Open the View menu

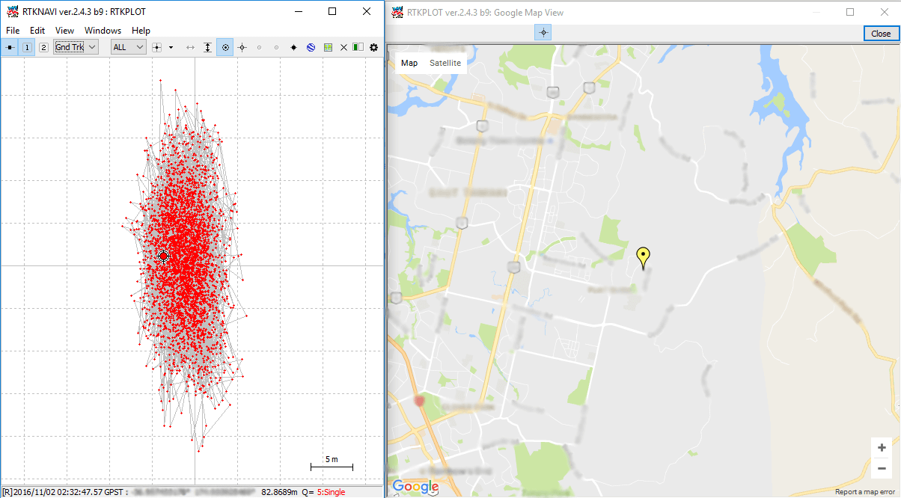click(x=65, y=31)
